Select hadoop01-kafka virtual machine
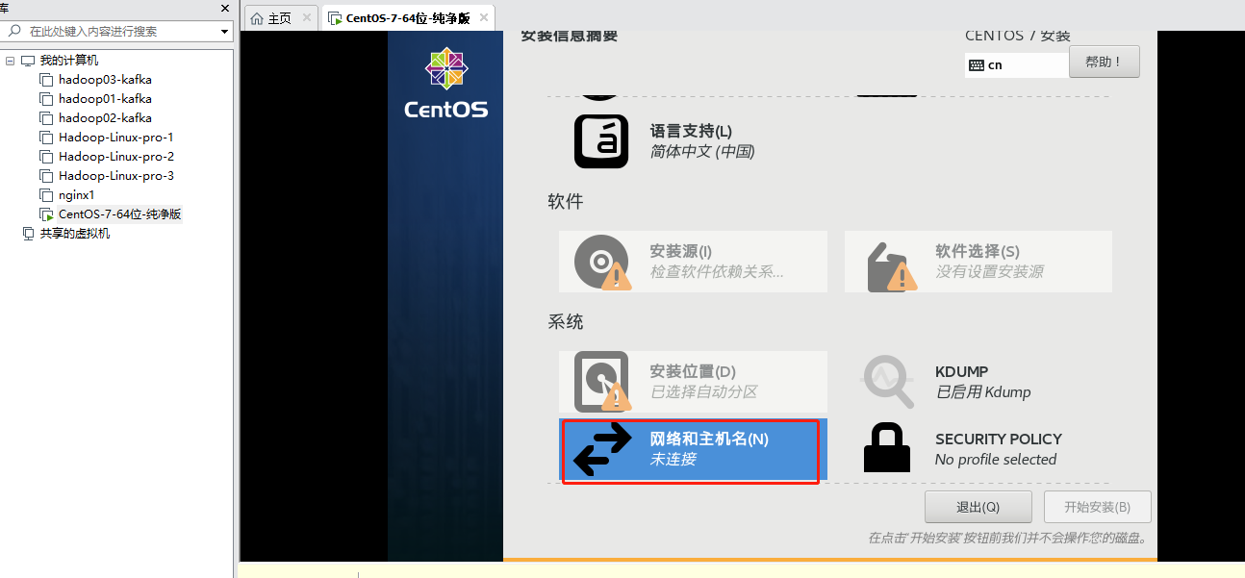Screen dimensions: 1245x578 click(105, 99)
